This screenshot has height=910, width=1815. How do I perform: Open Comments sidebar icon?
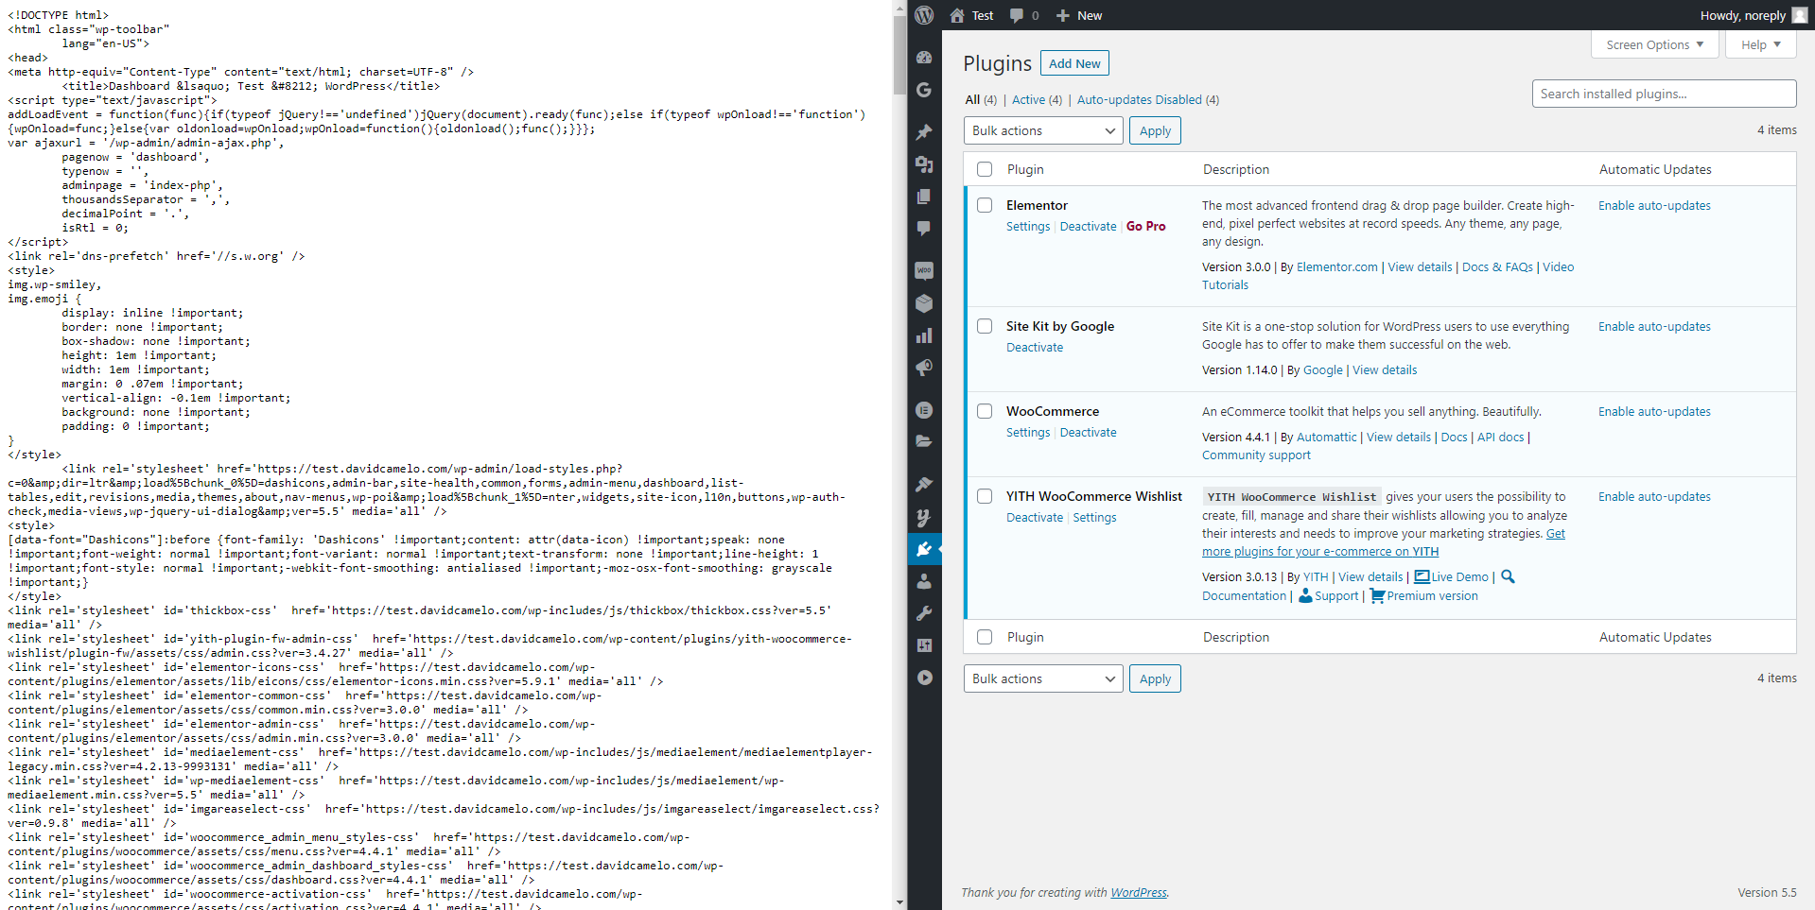point(924,229)
